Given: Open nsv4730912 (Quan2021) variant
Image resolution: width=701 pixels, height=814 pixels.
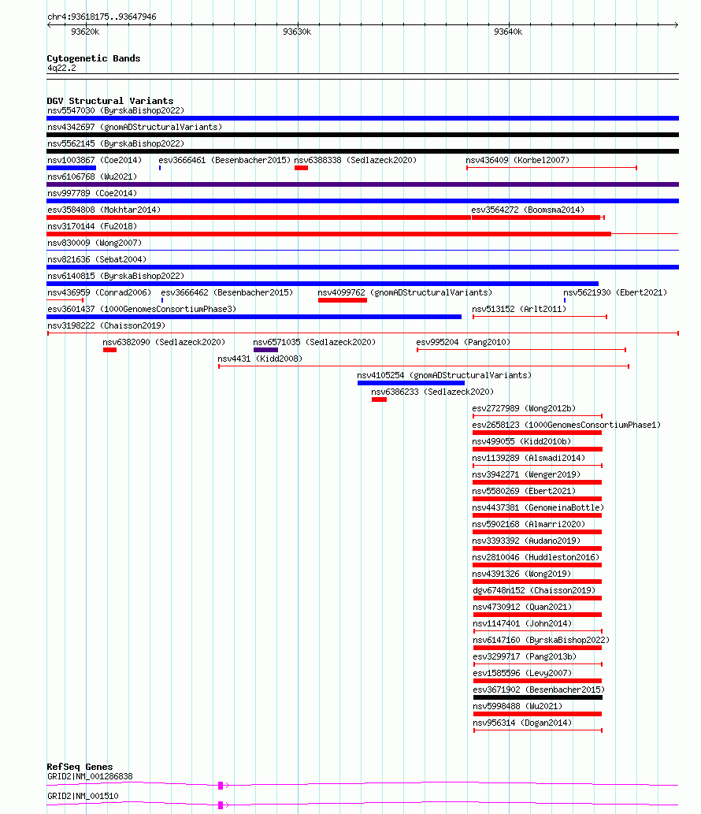Looking at the screenshot, I should (522, 609).
